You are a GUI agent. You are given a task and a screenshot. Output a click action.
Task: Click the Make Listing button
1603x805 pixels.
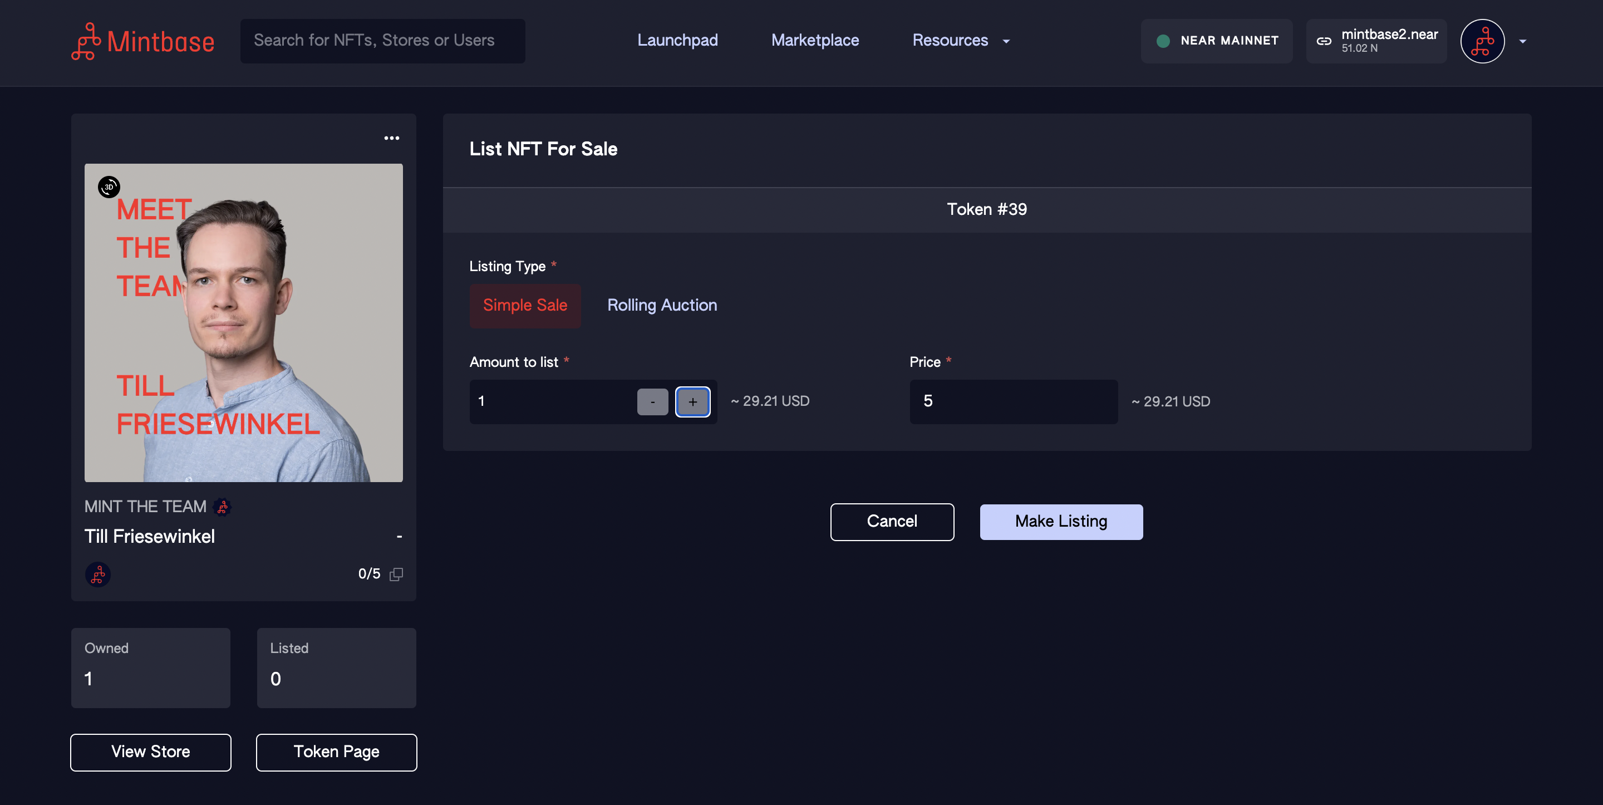coord(1060,522)
